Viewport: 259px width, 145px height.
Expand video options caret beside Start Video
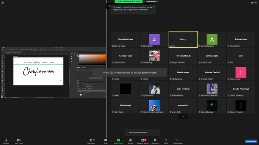tap(23, 140)
